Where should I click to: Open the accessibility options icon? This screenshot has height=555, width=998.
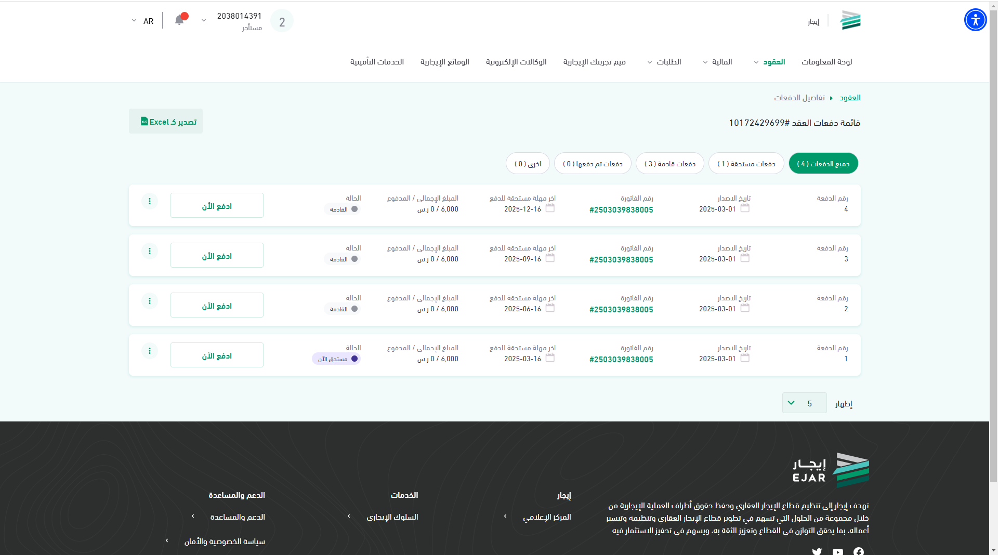click(975, 20)
